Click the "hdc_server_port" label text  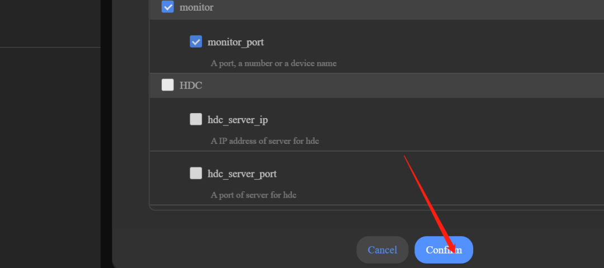tap(242, 174)
